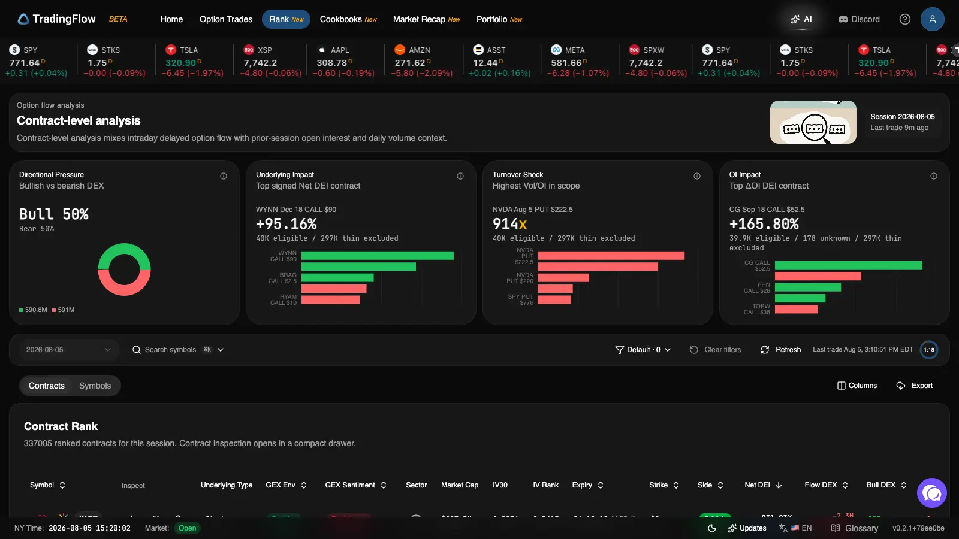Show info for OI Impact card

pyautogui.click(x=934, y=176)
